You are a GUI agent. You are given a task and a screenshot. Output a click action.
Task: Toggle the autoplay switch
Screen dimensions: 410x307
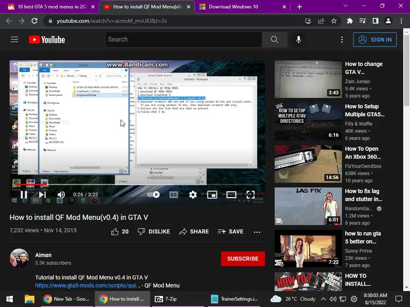click(x=153, y=195)
